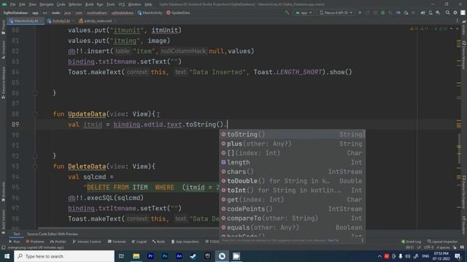
Task: Click the Next Tip link in popup
Action: pos(333,240)
